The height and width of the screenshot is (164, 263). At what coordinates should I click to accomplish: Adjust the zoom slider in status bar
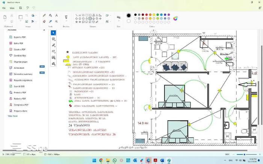tap(245, 154)
